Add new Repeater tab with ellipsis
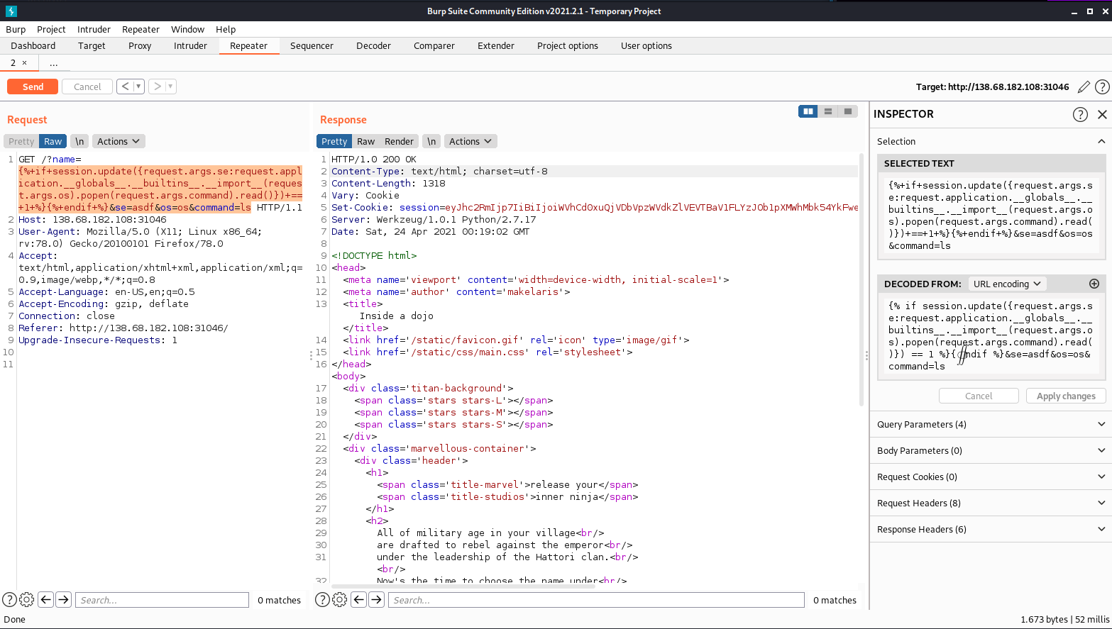1112x629 pixels. [53, 63]
